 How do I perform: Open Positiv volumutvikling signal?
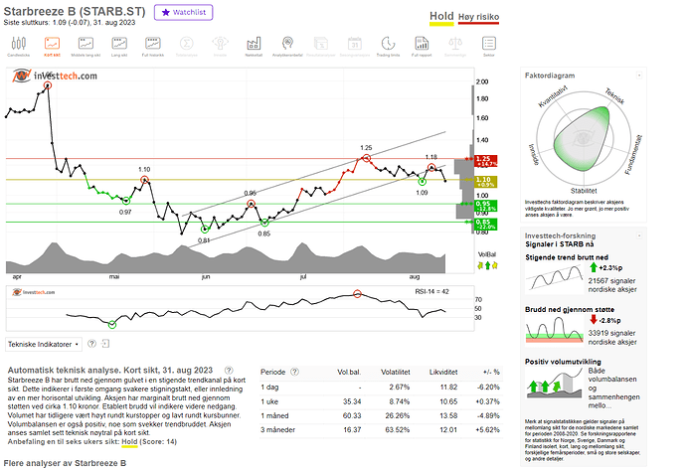[x=563, y=362]
